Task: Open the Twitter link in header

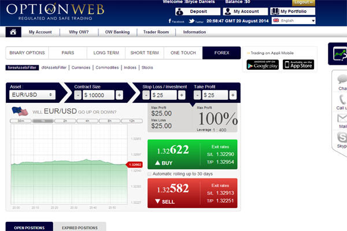Action: tap(196, 21)
